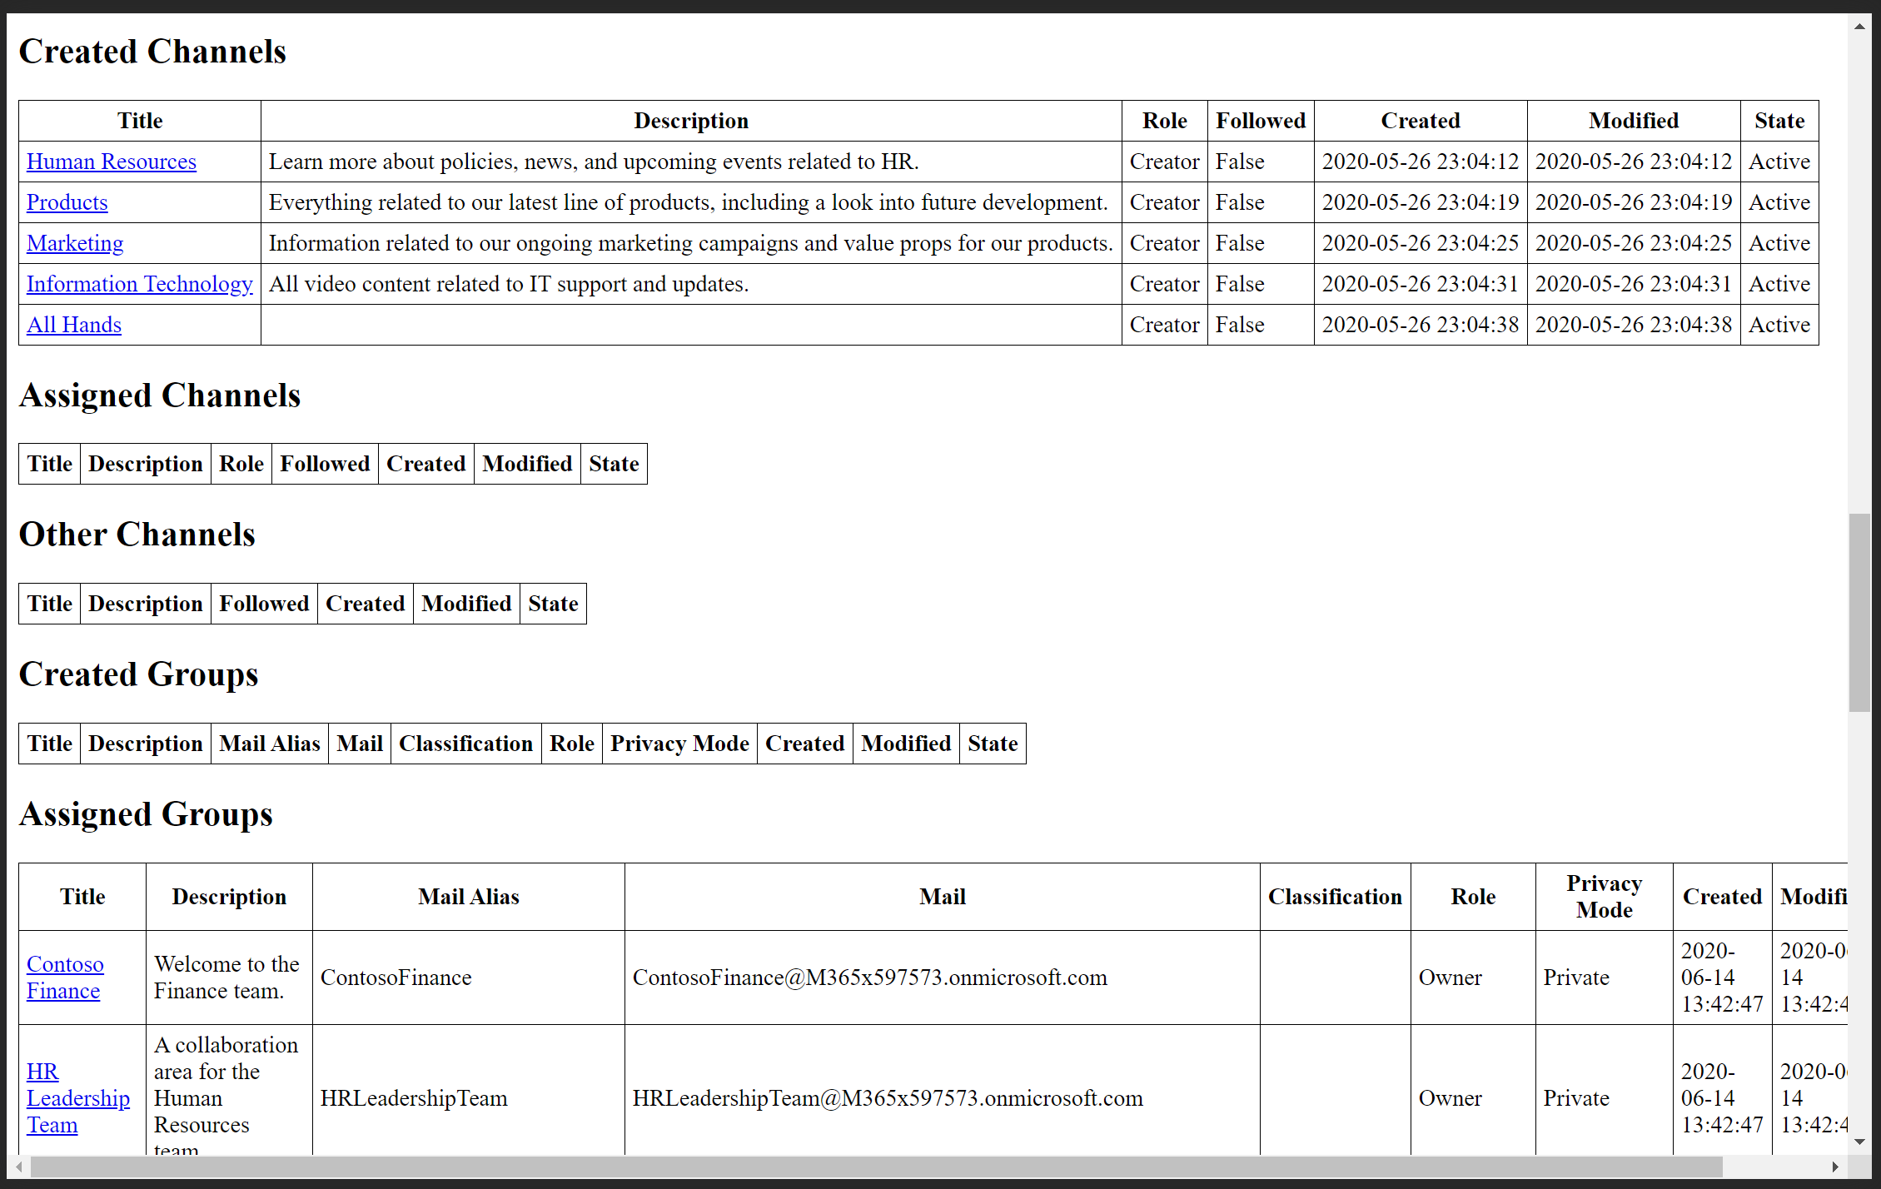This screenshot has height=1189, width=1881.
Task: Open the Products channel link
Action: pos(67,202)
